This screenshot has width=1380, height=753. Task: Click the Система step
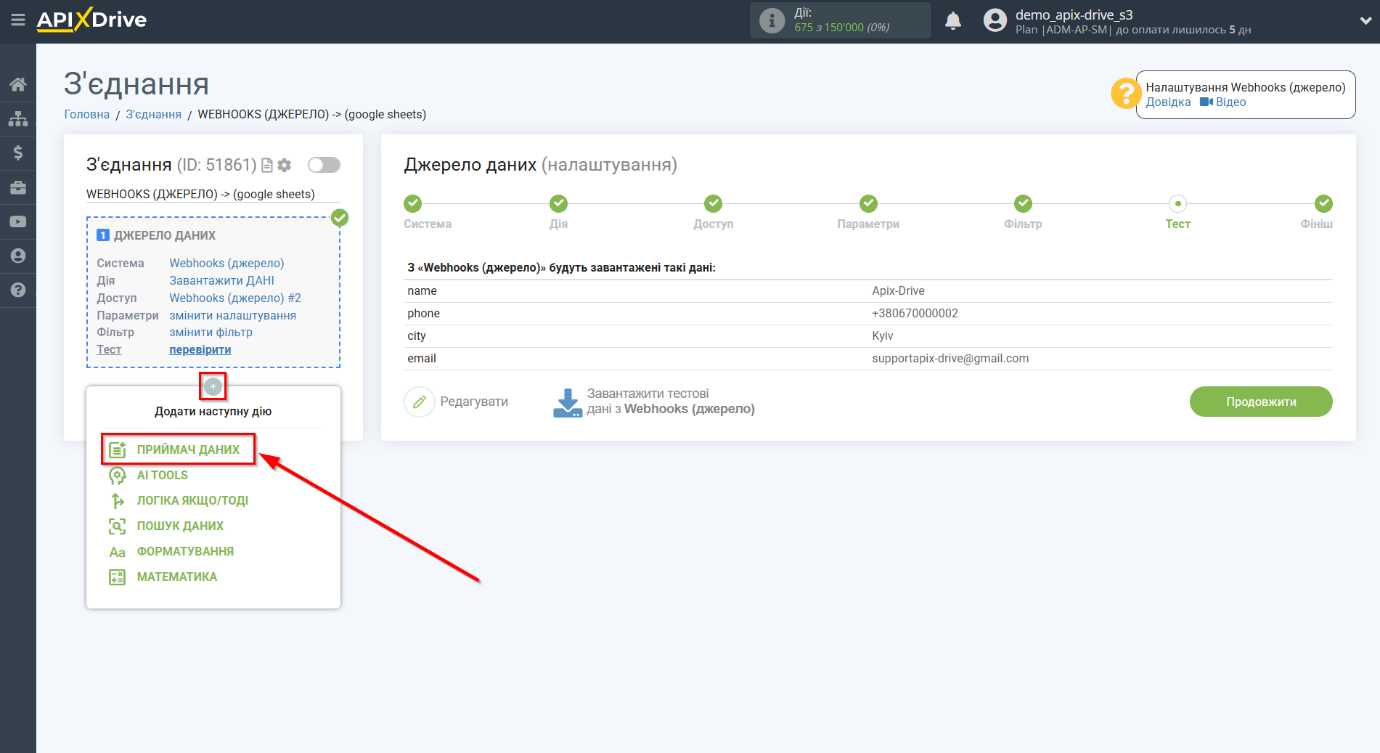tap(428, 213)
